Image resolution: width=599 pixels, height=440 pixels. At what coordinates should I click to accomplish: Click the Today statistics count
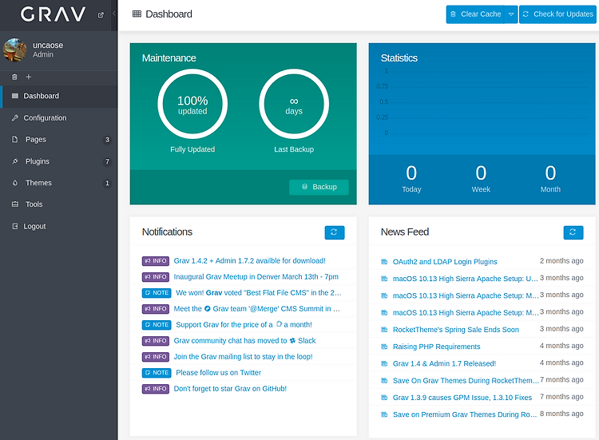coord(411,173)
